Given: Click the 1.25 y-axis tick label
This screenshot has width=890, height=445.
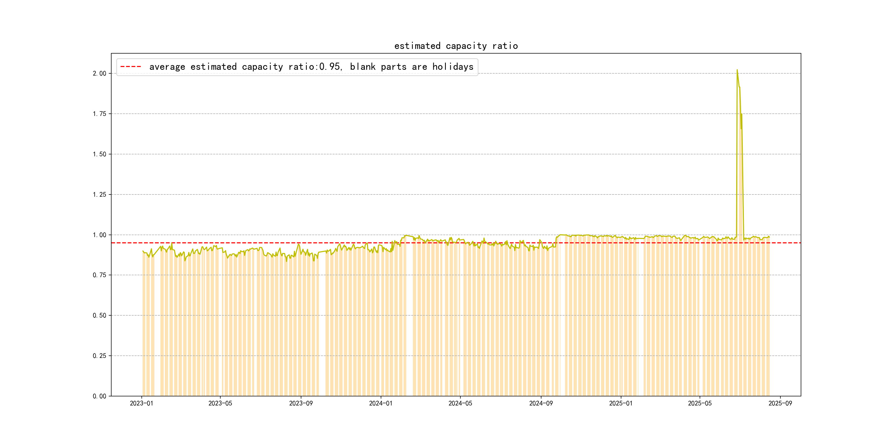Looking at the screenshot, I should tap(99, 194).
